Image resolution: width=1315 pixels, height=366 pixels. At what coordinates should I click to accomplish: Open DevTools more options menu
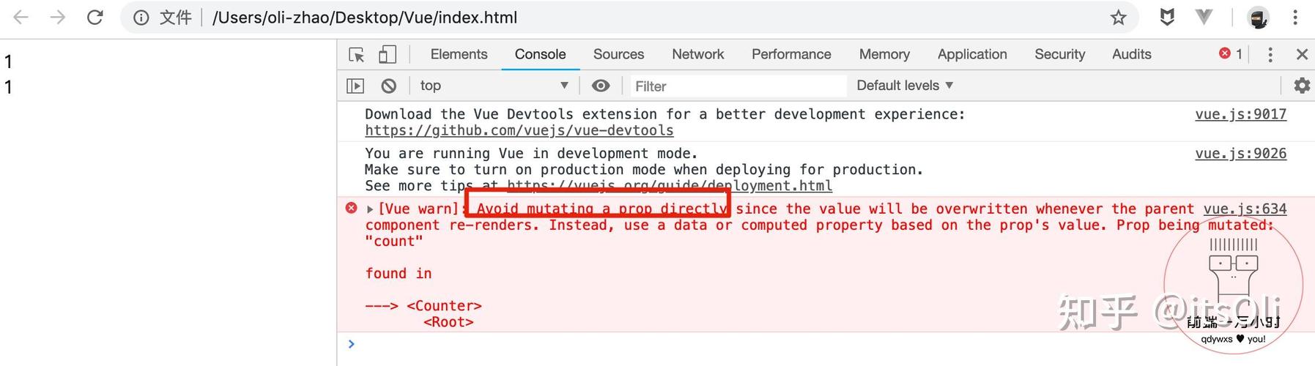tap(1270, 54)
